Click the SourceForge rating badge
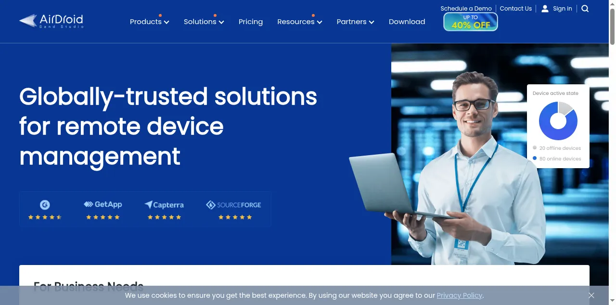The width and height of the screenshot is (616, 305). point(234,210)
